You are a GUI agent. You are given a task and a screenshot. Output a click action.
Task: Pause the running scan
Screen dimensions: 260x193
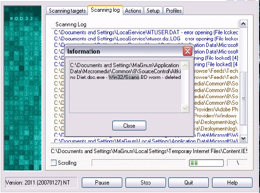[102, 183]
